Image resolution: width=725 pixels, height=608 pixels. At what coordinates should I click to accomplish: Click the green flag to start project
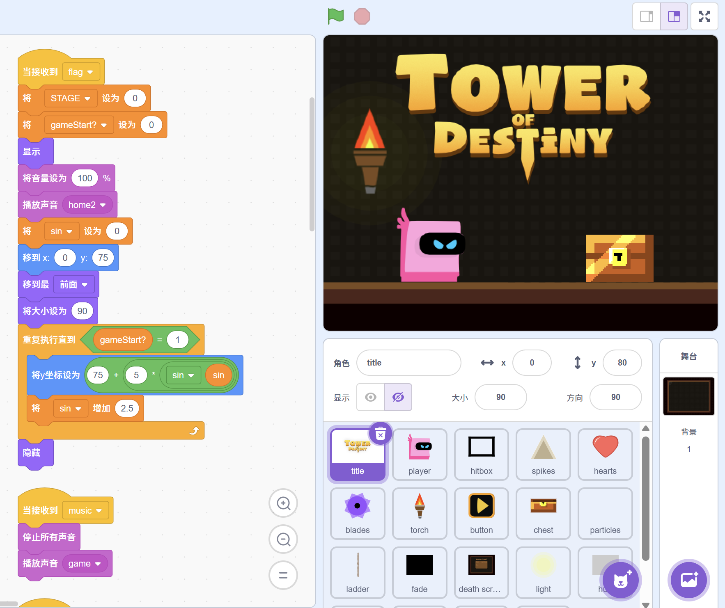pos(335,16)
